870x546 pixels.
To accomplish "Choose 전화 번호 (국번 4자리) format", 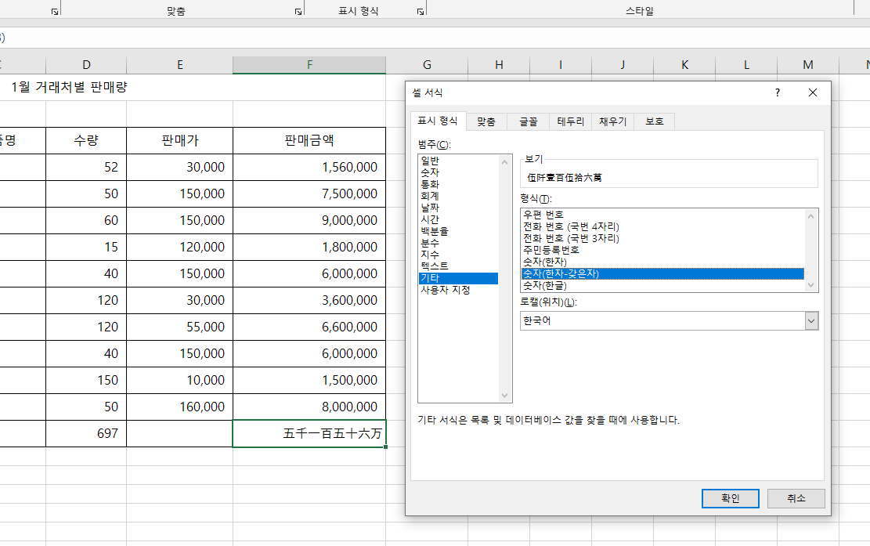I will coord(662,226).
